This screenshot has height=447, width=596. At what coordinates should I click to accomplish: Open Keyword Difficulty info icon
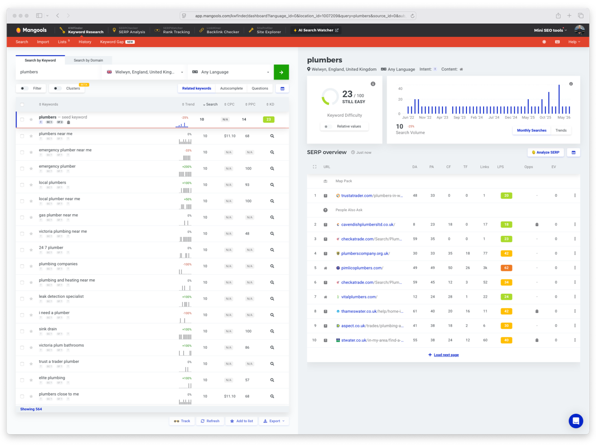(373, 84)
